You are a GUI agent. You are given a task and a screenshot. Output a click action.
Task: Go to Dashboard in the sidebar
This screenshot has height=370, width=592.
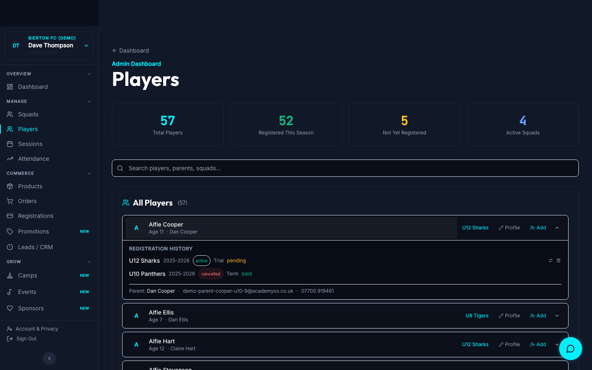(49, 87)
